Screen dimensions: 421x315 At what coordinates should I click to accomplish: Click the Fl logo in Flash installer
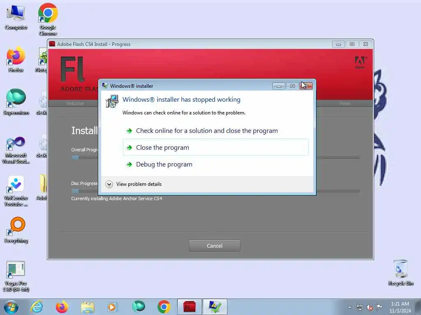[72, 69]
